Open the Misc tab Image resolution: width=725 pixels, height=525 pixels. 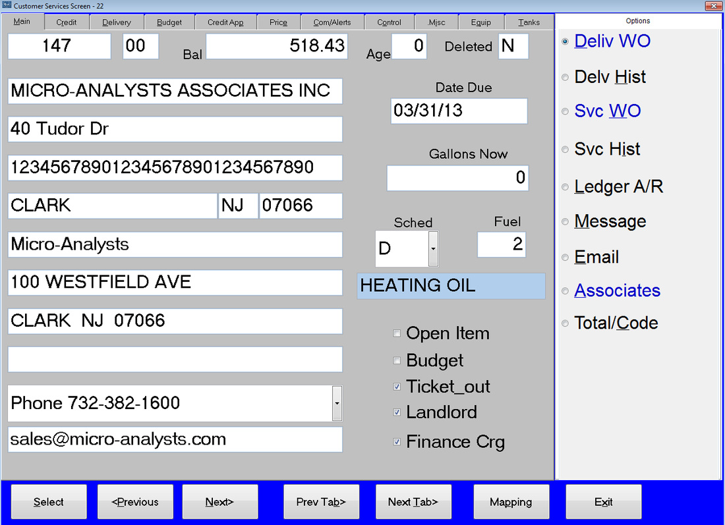tap(436, 22)
